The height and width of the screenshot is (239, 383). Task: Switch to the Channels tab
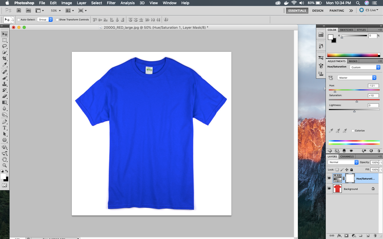(x=347, y=157)
